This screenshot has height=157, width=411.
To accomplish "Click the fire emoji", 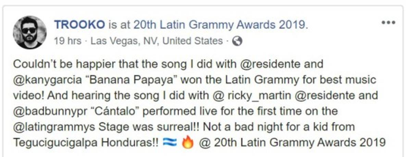I will point(187,142).
